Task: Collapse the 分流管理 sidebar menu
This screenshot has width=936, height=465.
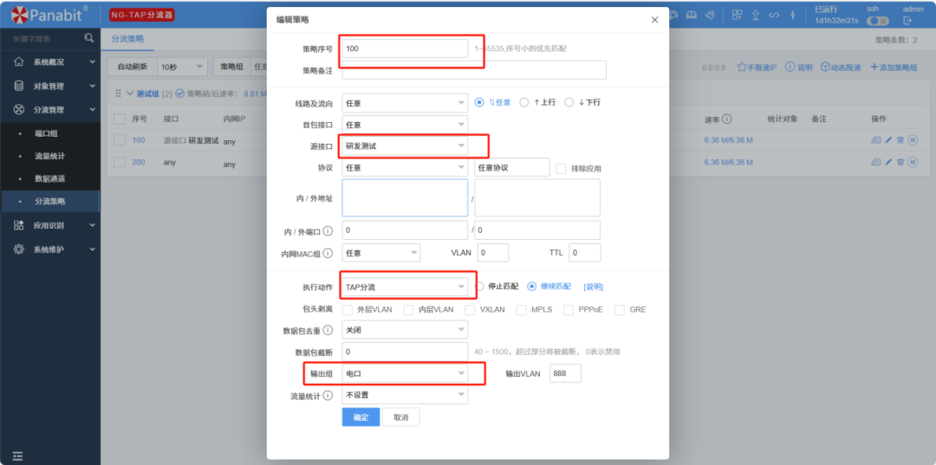Action: tap(50, 110)
